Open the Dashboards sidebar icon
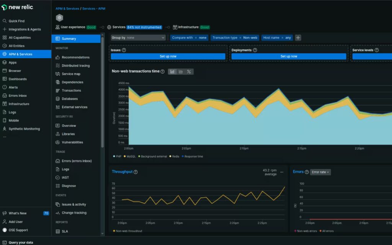The image size is (392, 245). pyautogui.click(x=5, y=79)
